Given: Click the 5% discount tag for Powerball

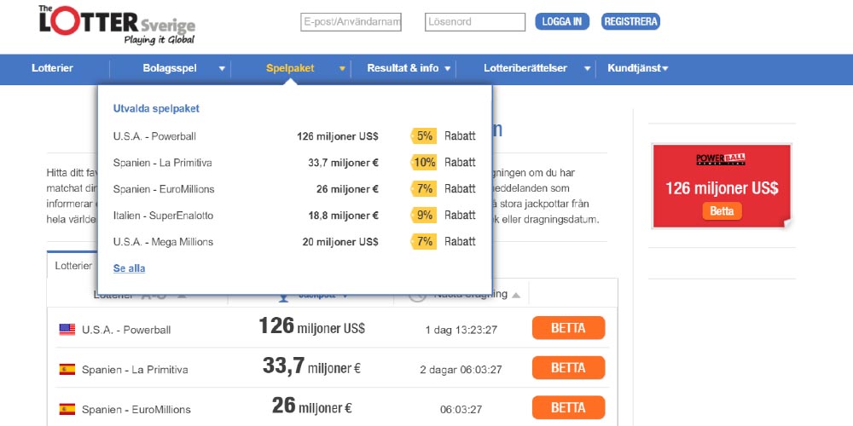Looking at the screenshot, I should (x=424, y=136).
